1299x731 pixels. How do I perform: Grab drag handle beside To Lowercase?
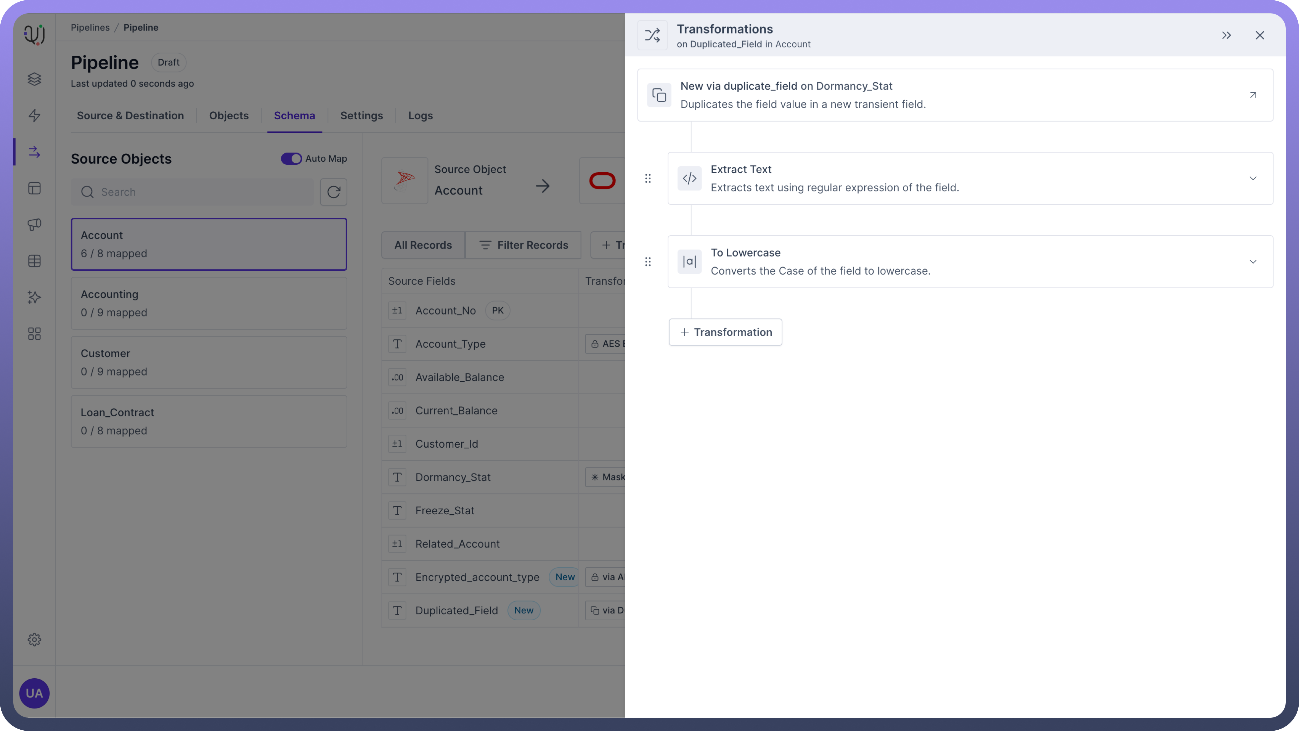(x=648, y=262)
